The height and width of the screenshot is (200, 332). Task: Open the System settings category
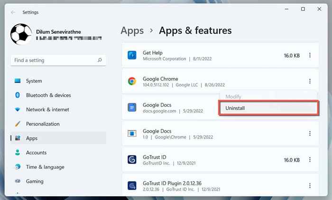(58, 81)
